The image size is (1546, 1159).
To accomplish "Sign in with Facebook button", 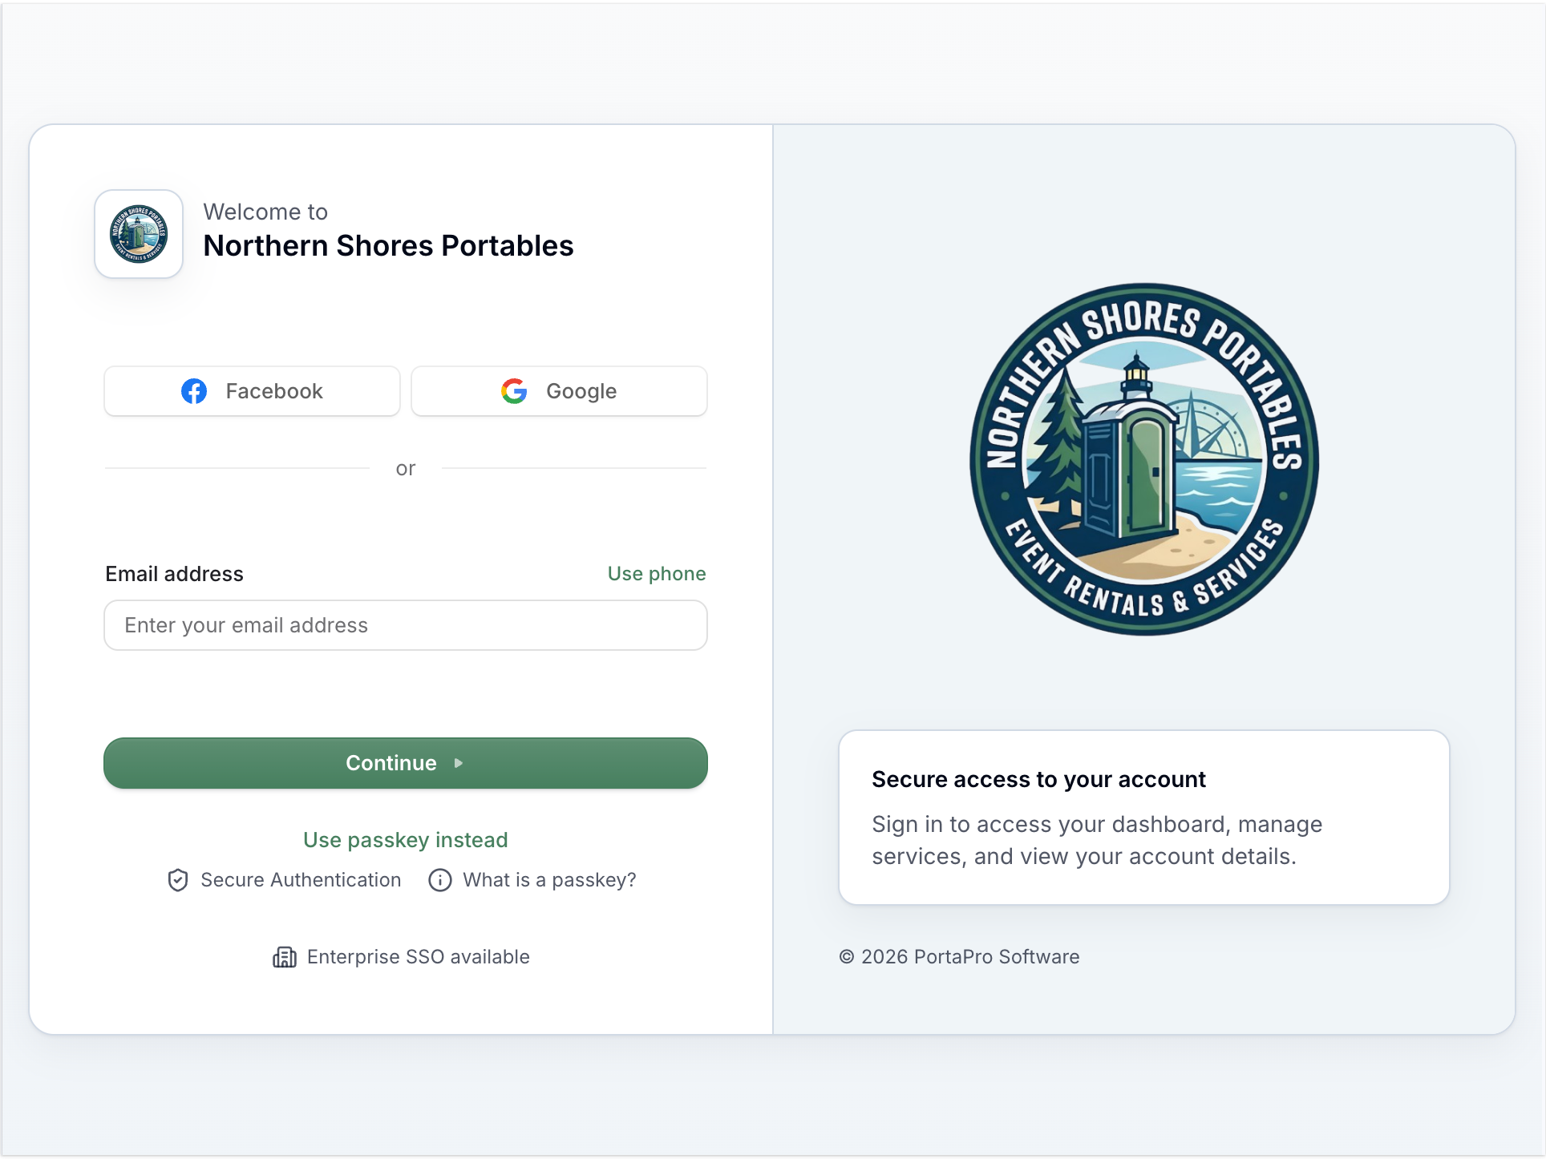I will [252, 391].
